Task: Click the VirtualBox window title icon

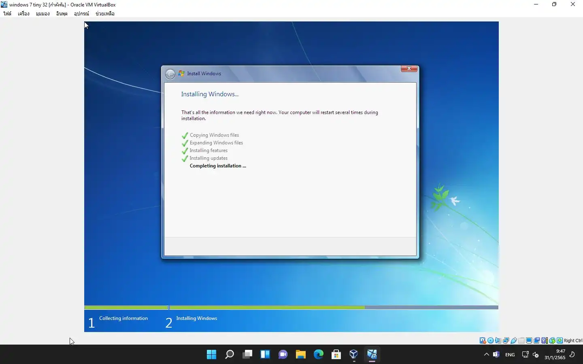Action: pos(4,4)
